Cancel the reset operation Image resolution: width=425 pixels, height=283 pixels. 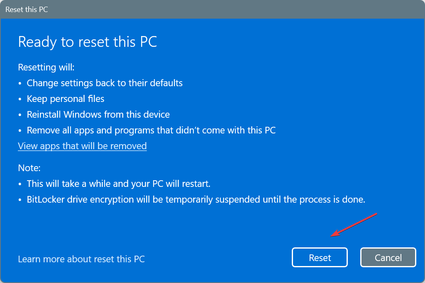388,257
